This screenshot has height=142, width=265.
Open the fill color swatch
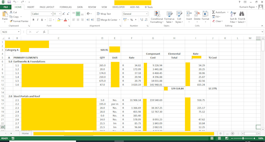(58, 20)
